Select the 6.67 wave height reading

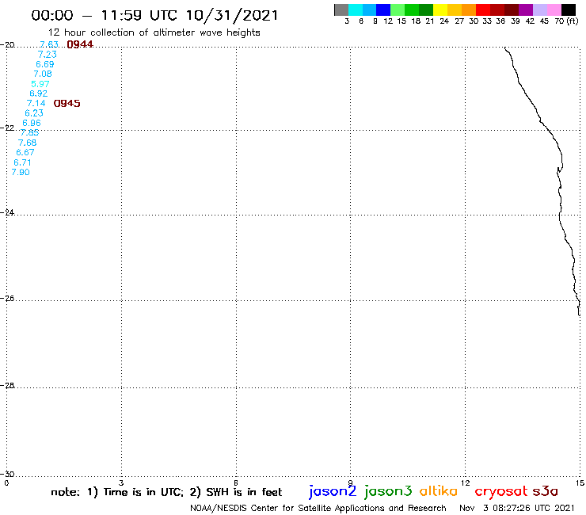[x=25, y=153]
